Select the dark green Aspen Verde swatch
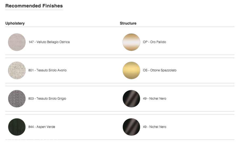The image size is (240, 148). pos(17,127)
